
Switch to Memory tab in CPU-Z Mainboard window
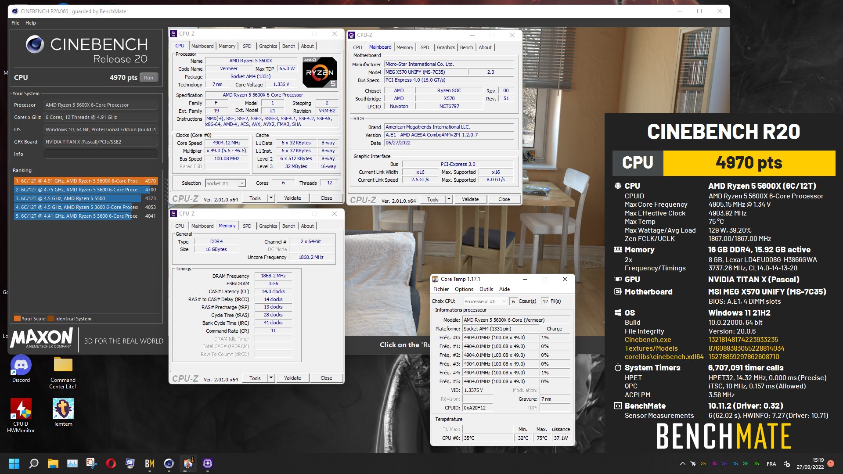tap(404, 47)
